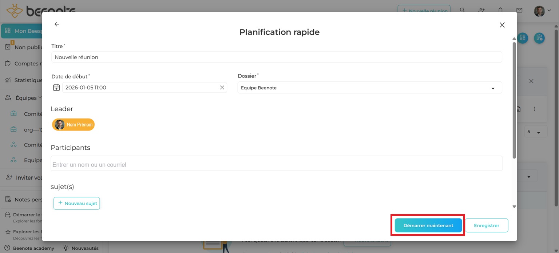559x253 pixels.
Task: Click the Enregistrer button
Action: click(x=486, y=225)
